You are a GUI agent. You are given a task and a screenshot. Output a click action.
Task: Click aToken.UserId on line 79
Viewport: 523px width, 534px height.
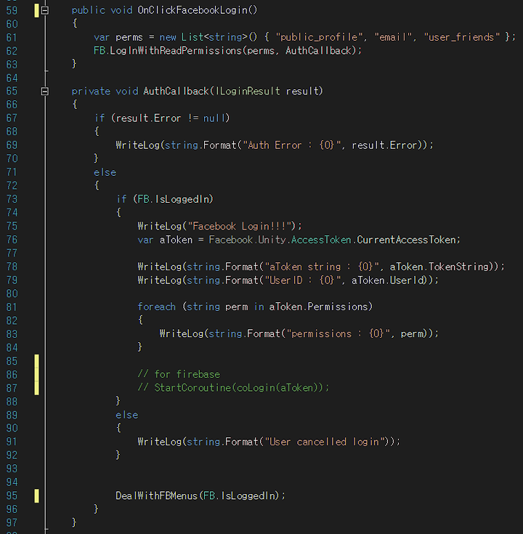point(387,280)
